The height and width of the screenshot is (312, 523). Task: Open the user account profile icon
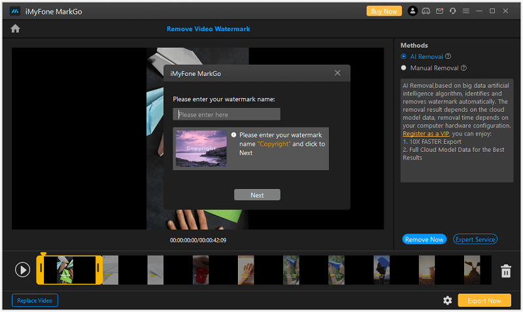coord(413,11)
